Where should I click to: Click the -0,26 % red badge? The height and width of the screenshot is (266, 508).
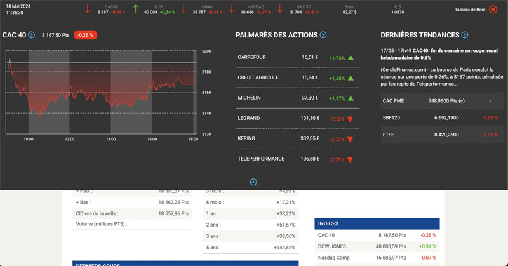[86, 35]
